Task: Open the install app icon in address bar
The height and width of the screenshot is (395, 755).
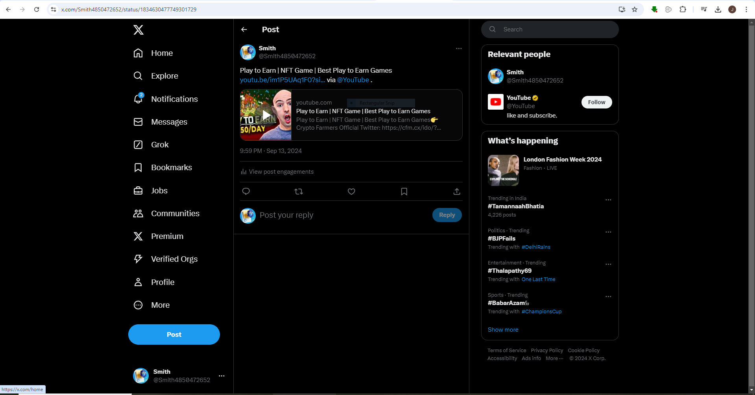Action: click(x=622, y=9)
